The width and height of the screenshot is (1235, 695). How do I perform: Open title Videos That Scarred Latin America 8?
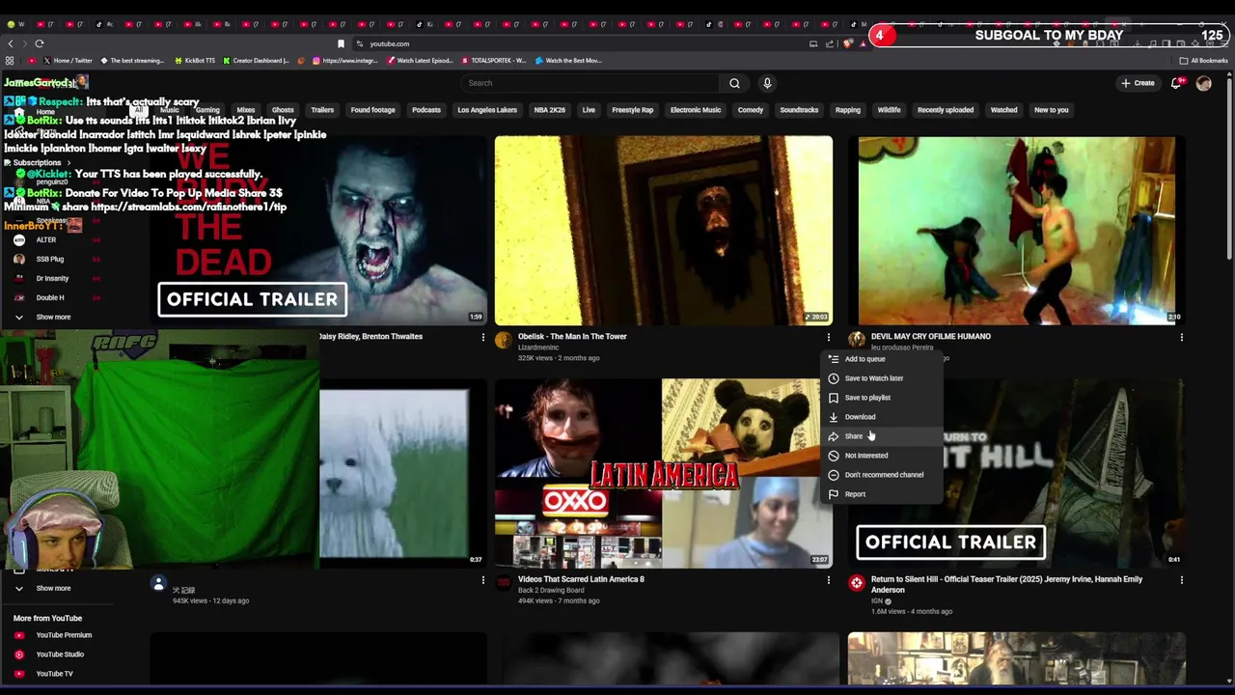click(x=581, y=579)
